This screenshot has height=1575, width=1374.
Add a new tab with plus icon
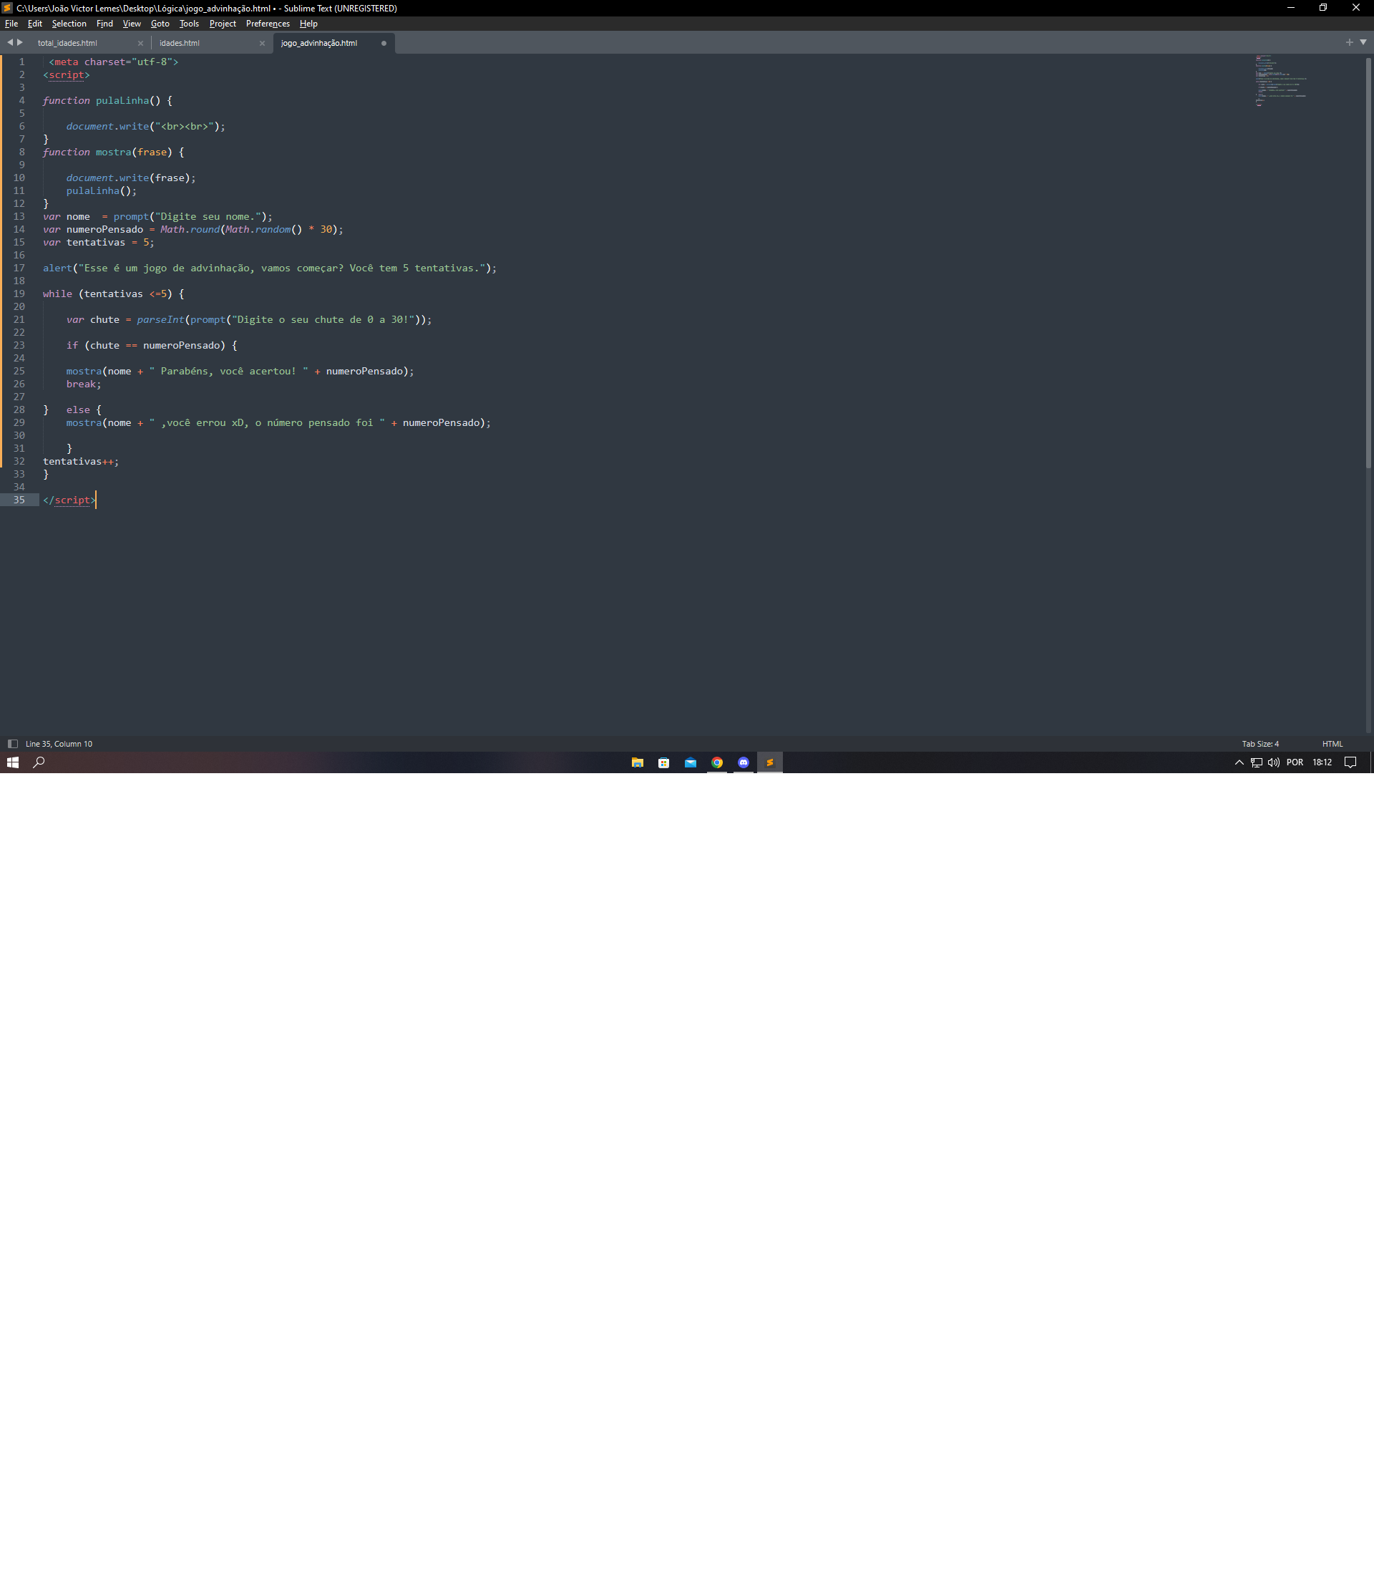(x=1350, y=42)
